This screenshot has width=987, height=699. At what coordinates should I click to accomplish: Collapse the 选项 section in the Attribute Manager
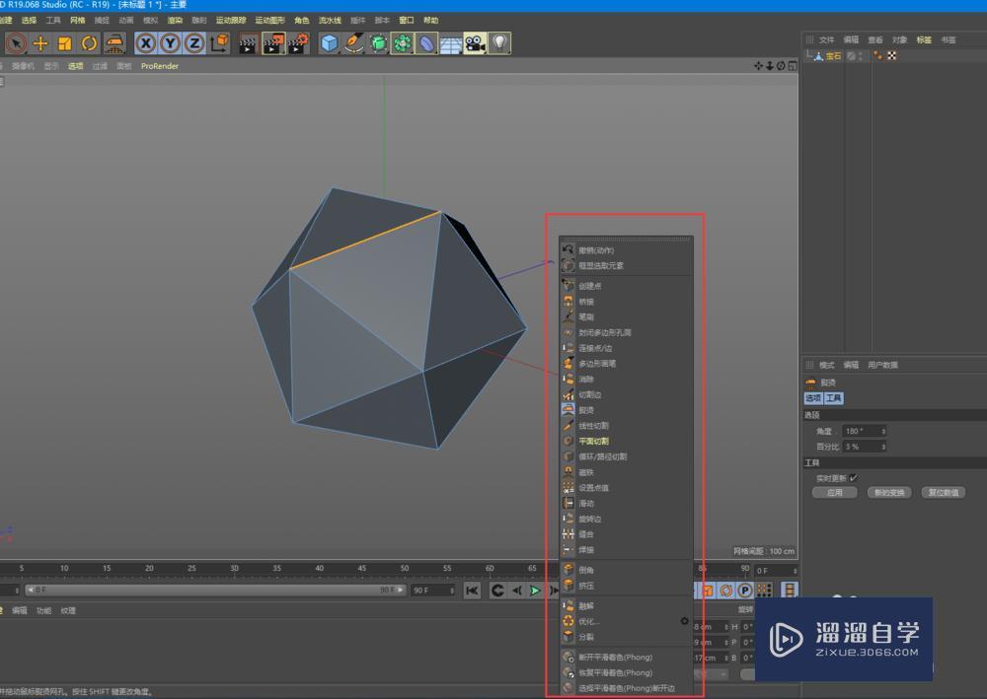pyautogui.click(x=812, y=414)
